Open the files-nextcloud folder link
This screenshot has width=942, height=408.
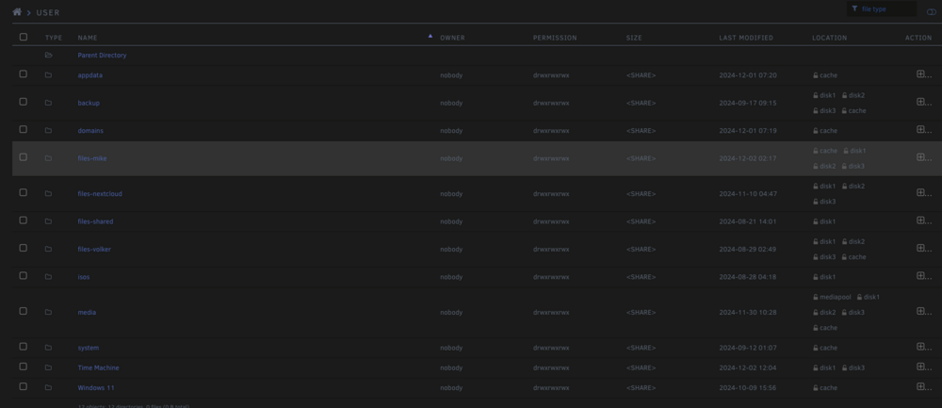[x=100, y=194]
